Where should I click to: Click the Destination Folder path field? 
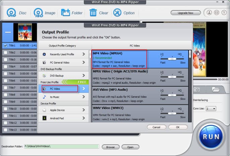tap(62, 146)
